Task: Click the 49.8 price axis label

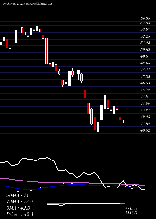Action: coord(144,56)
